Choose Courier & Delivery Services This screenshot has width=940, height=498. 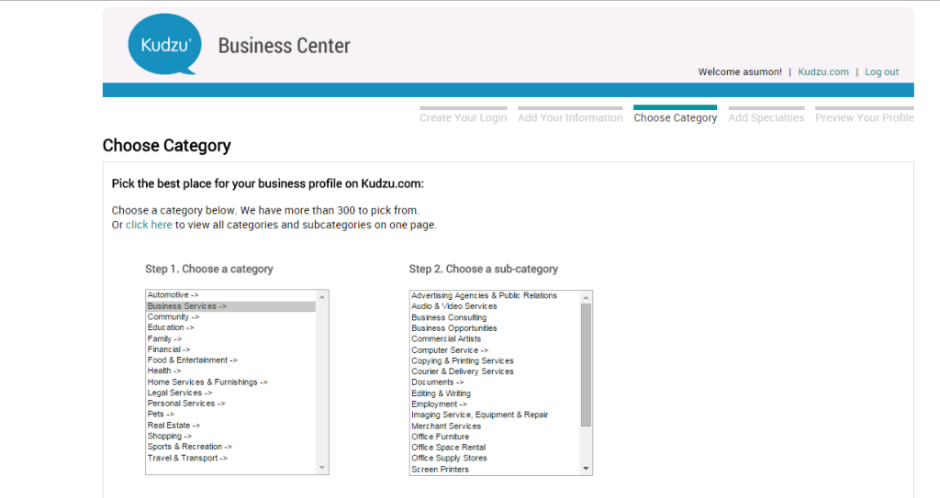click(x=495, y=371)
